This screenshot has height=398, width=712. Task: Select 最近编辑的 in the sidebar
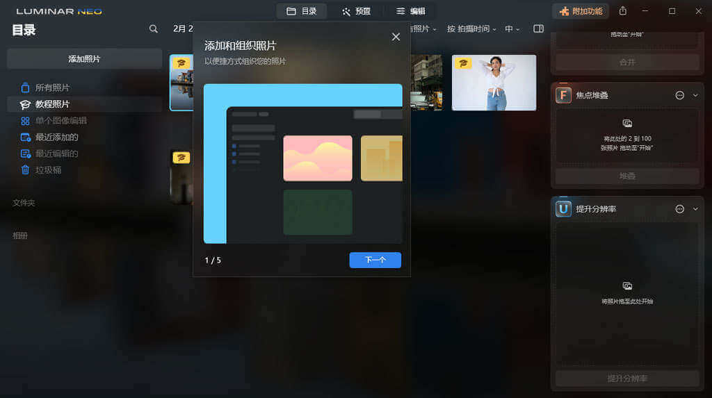(x=84, y=154)
